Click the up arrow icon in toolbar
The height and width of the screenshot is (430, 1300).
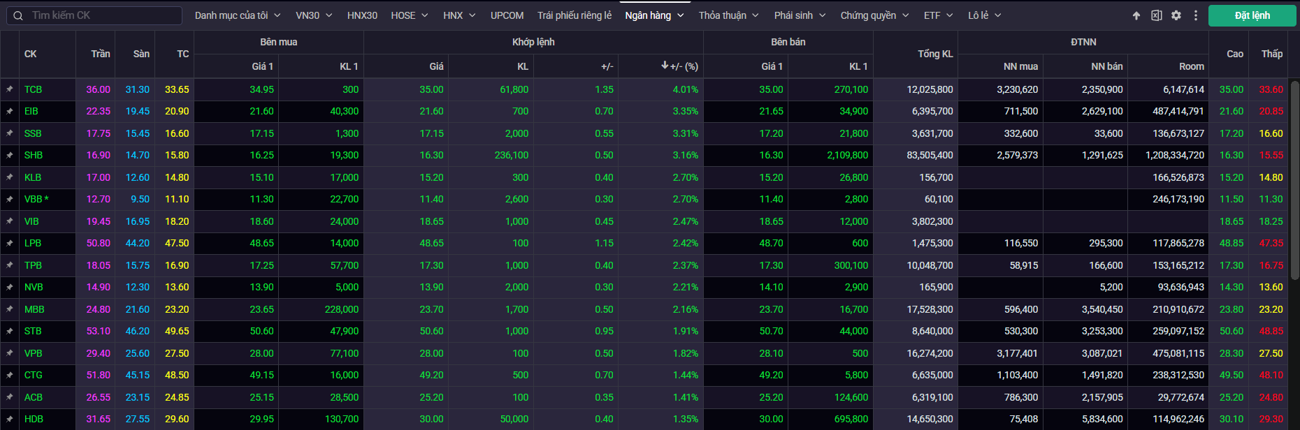[1136, 15]
